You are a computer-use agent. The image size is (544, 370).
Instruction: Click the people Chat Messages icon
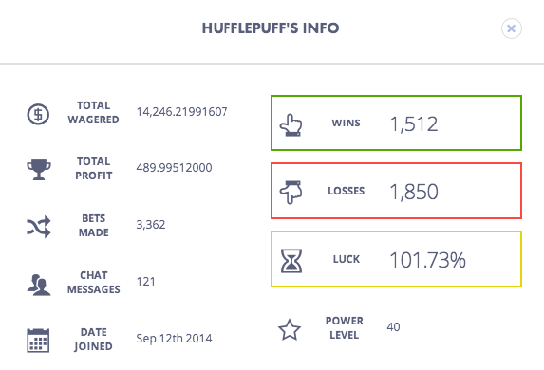(x=39, y=285)
